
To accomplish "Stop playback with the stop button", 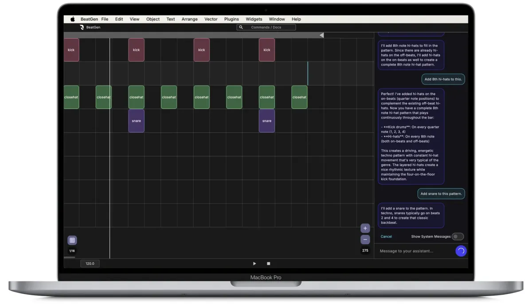I will pos(268,263).
